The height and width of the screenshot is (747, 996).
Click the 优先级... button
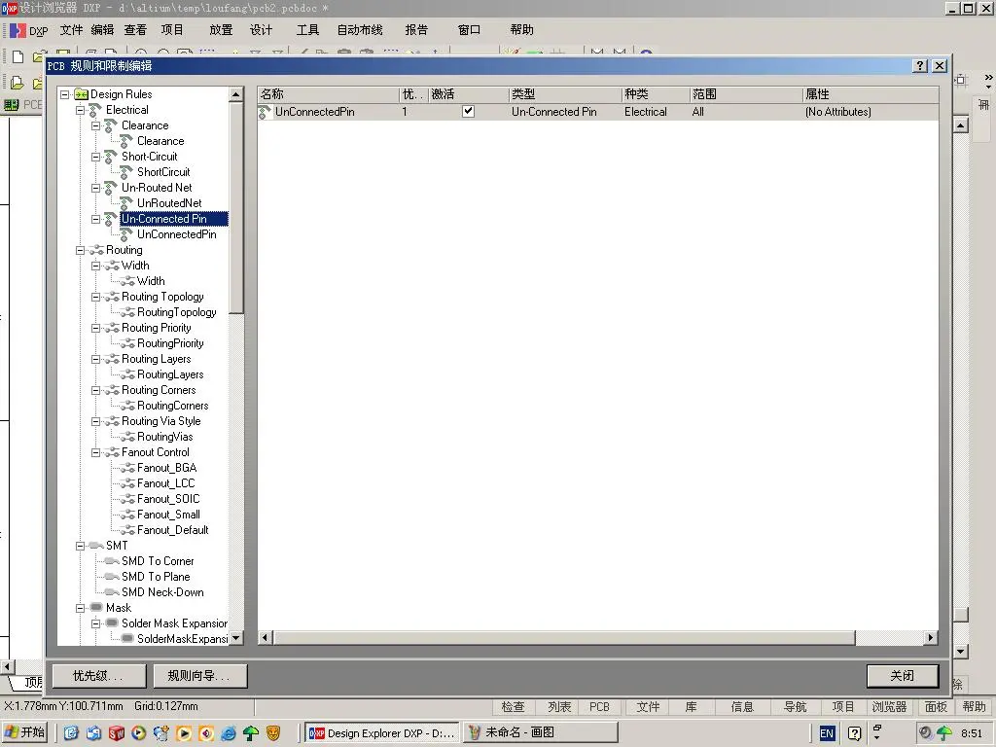[98, 676]
